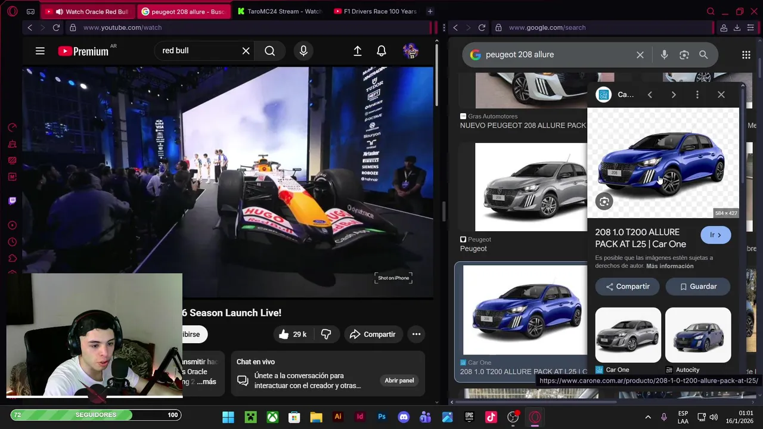763x429 pixels.
Task: Select the grey Peugeot result image
Action: (x=531, y=186)
